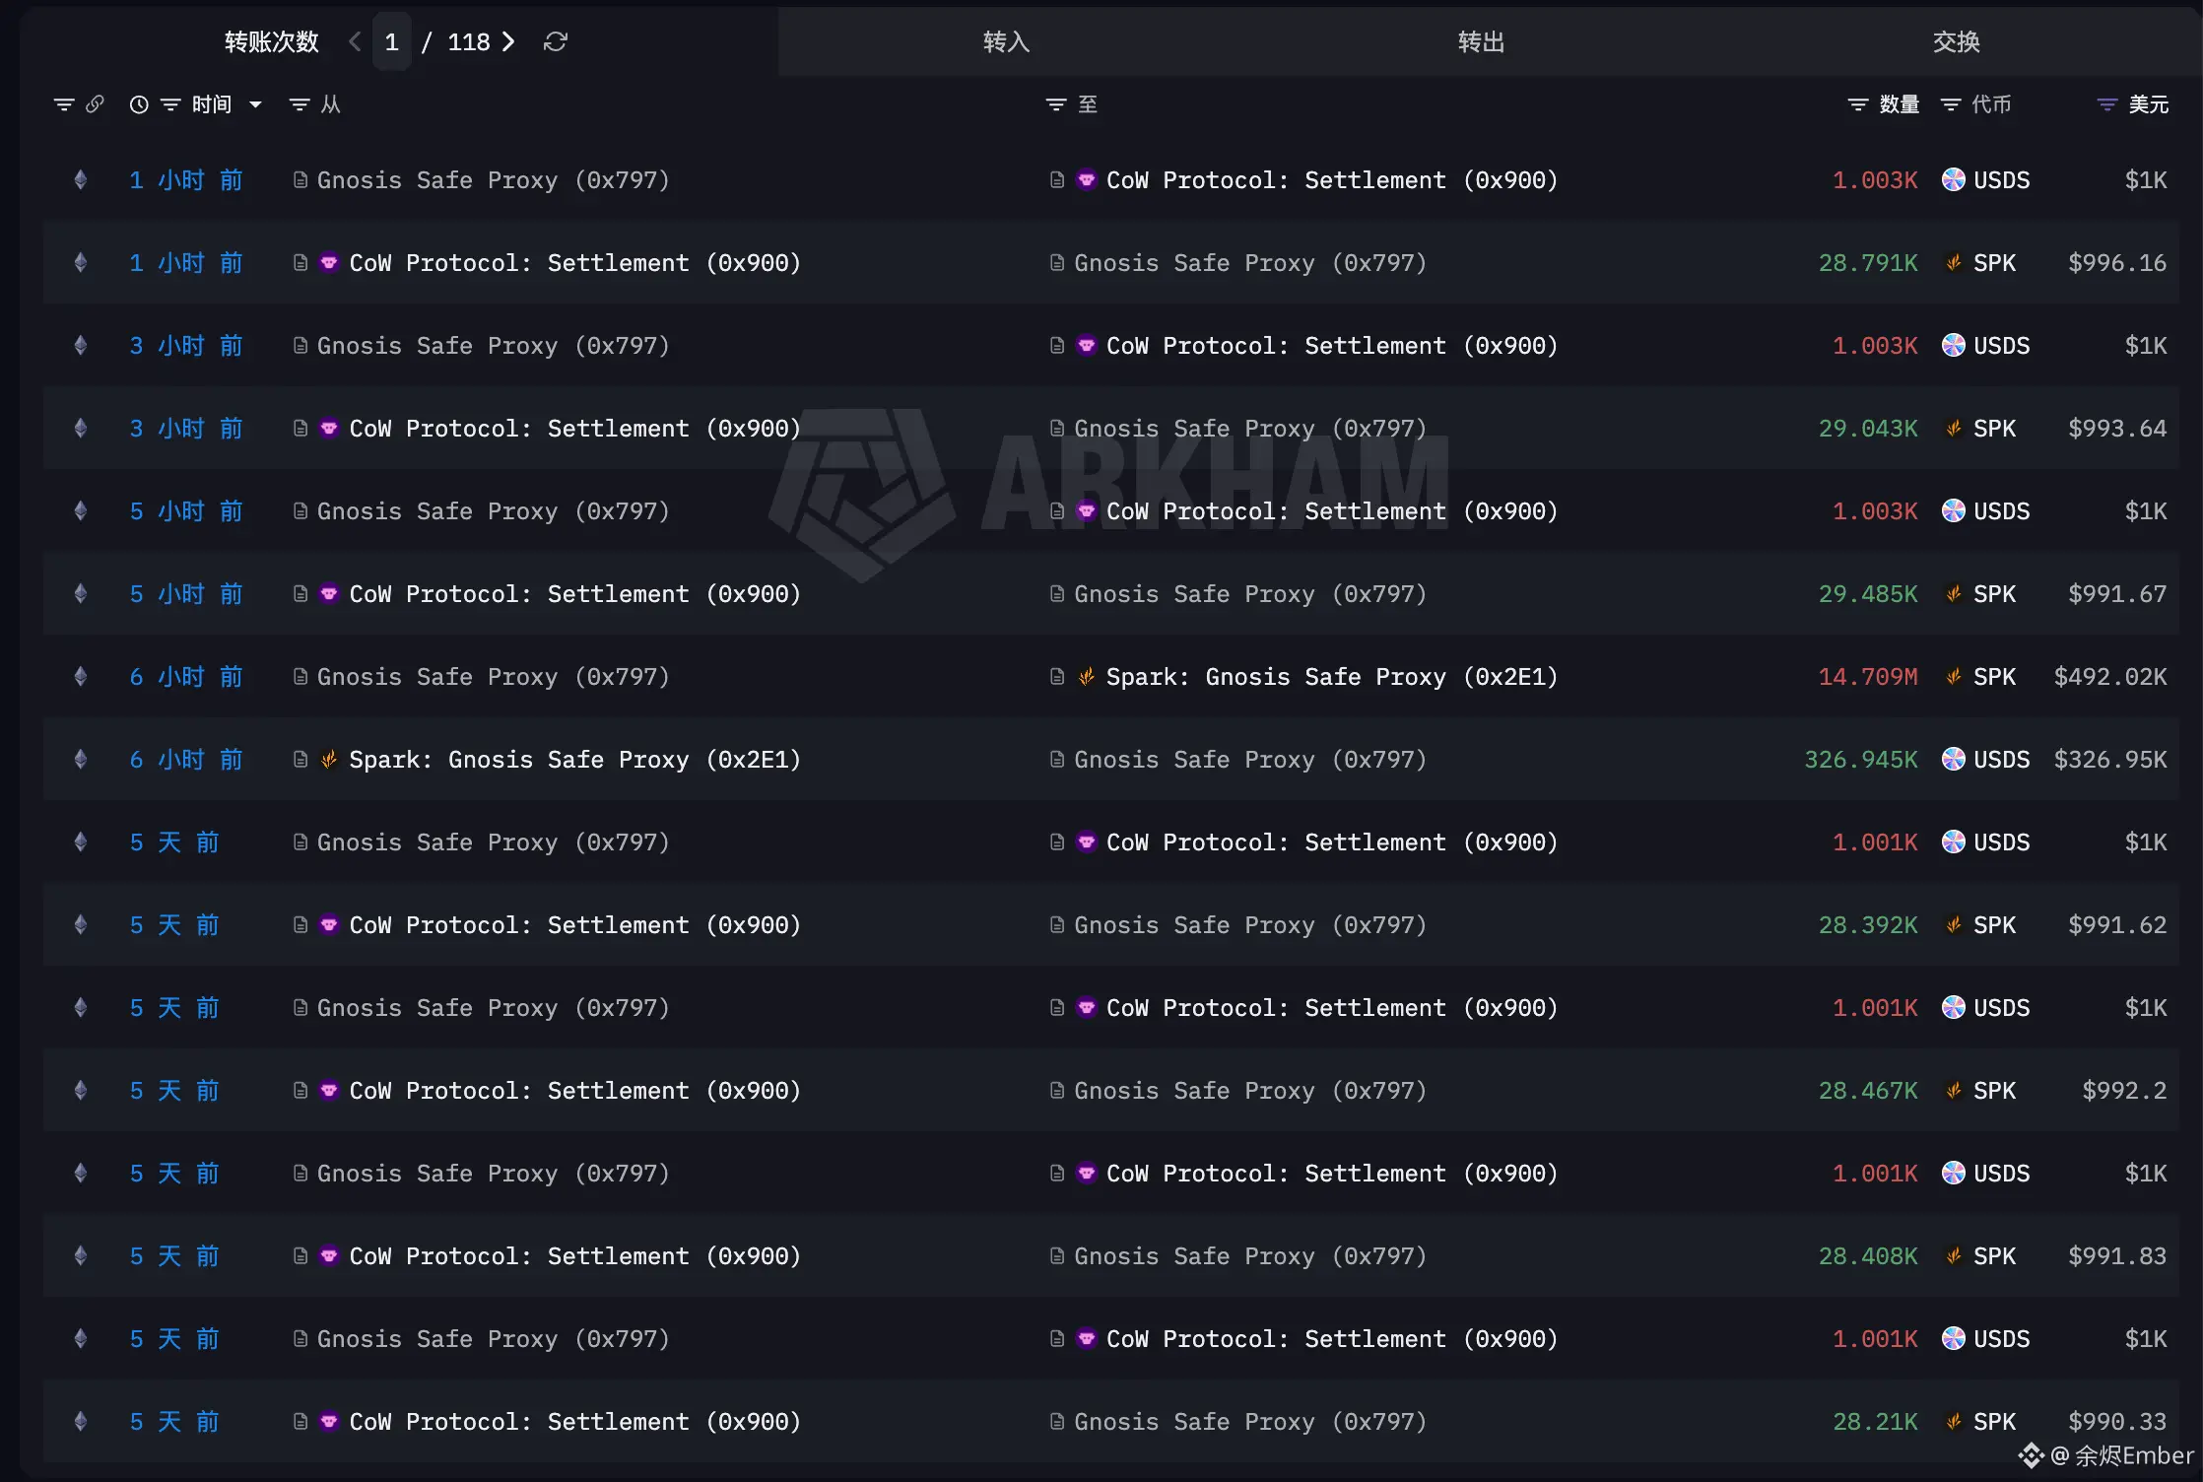Open CoW Protocol: Settlement sender in 28.791K row
This screenshot has height=1482, width=2203.
pos(575,263)
